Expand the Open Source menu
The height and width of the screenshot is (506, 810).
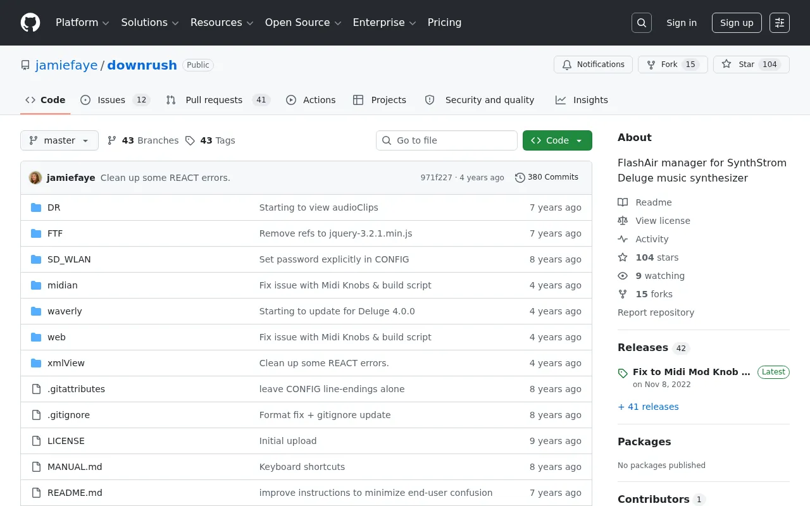(303, 23)
